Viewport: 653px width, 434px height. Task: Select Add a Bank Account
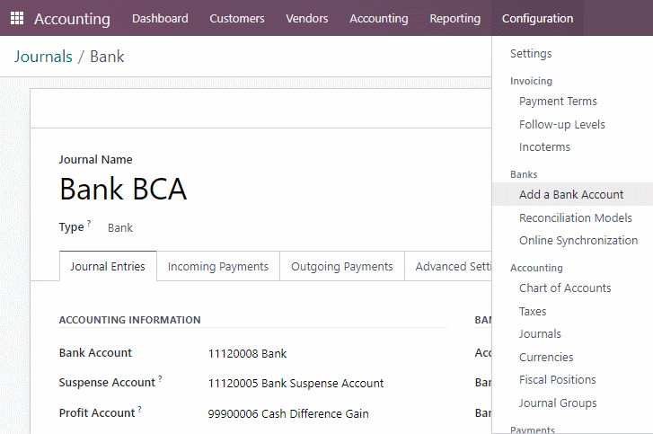571,194
